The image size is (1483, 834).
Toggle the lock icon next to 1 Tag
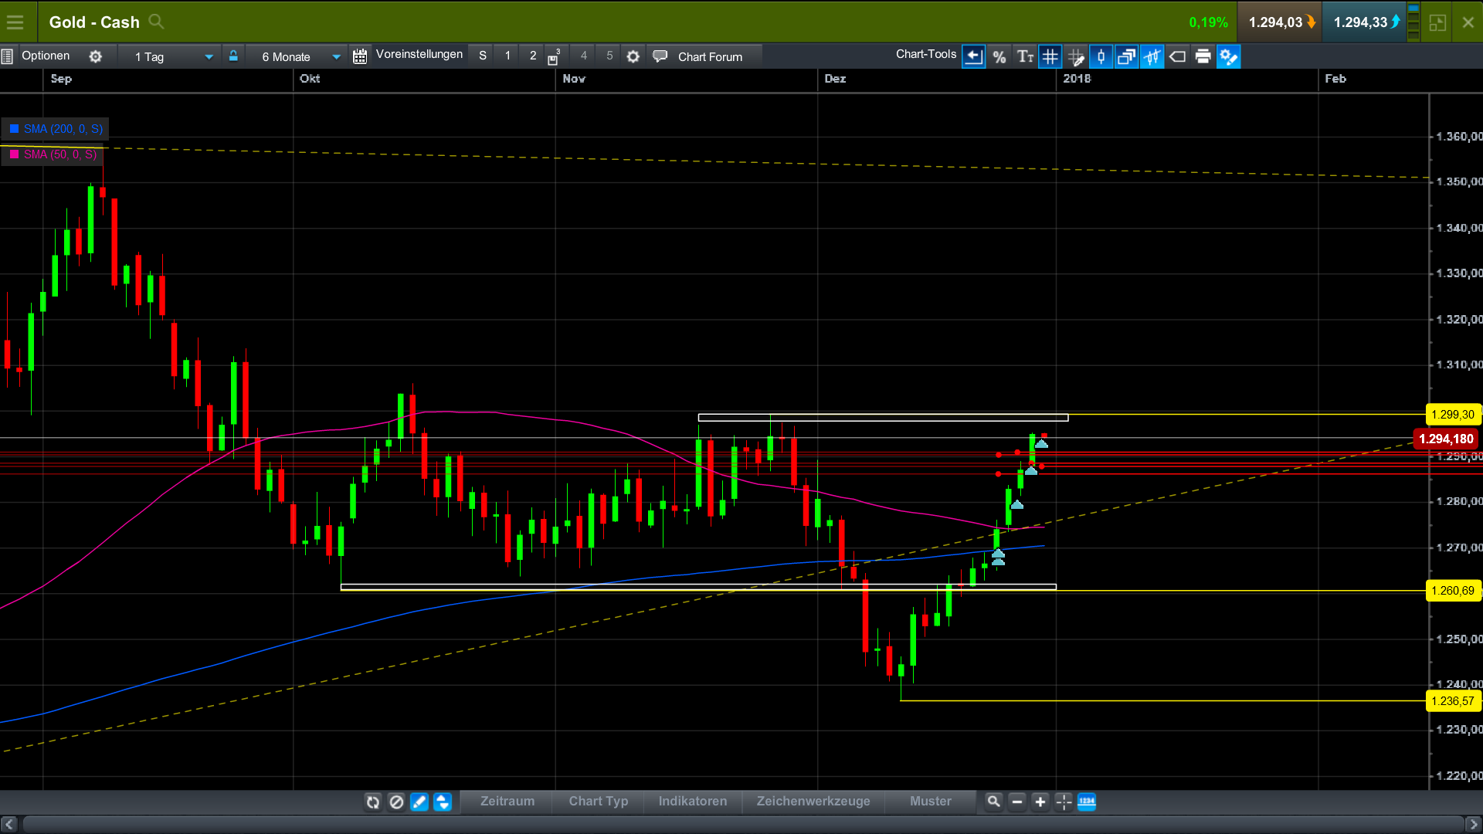click(x=233, y=55)
